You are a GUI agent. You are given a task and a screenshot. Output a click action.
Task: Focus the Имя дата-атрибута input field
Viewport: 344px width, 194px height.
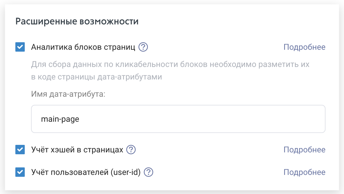tap(178, 119)
